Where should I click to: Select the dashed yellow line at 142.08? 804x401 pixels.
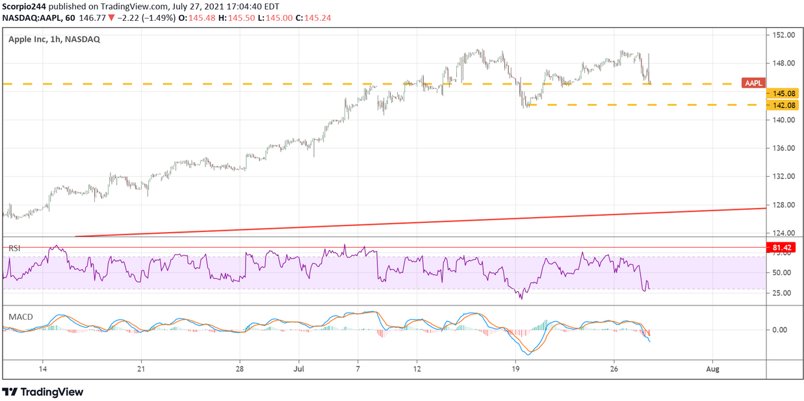click(647, 105)
